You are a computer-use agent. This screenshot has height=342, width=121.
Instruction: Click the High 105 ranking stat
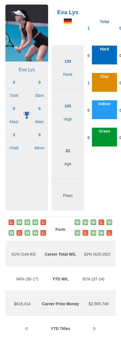(68, 112)
